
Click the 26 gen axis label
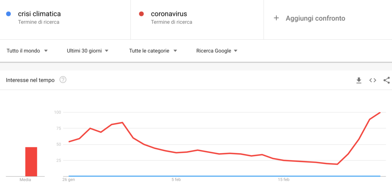69,180
